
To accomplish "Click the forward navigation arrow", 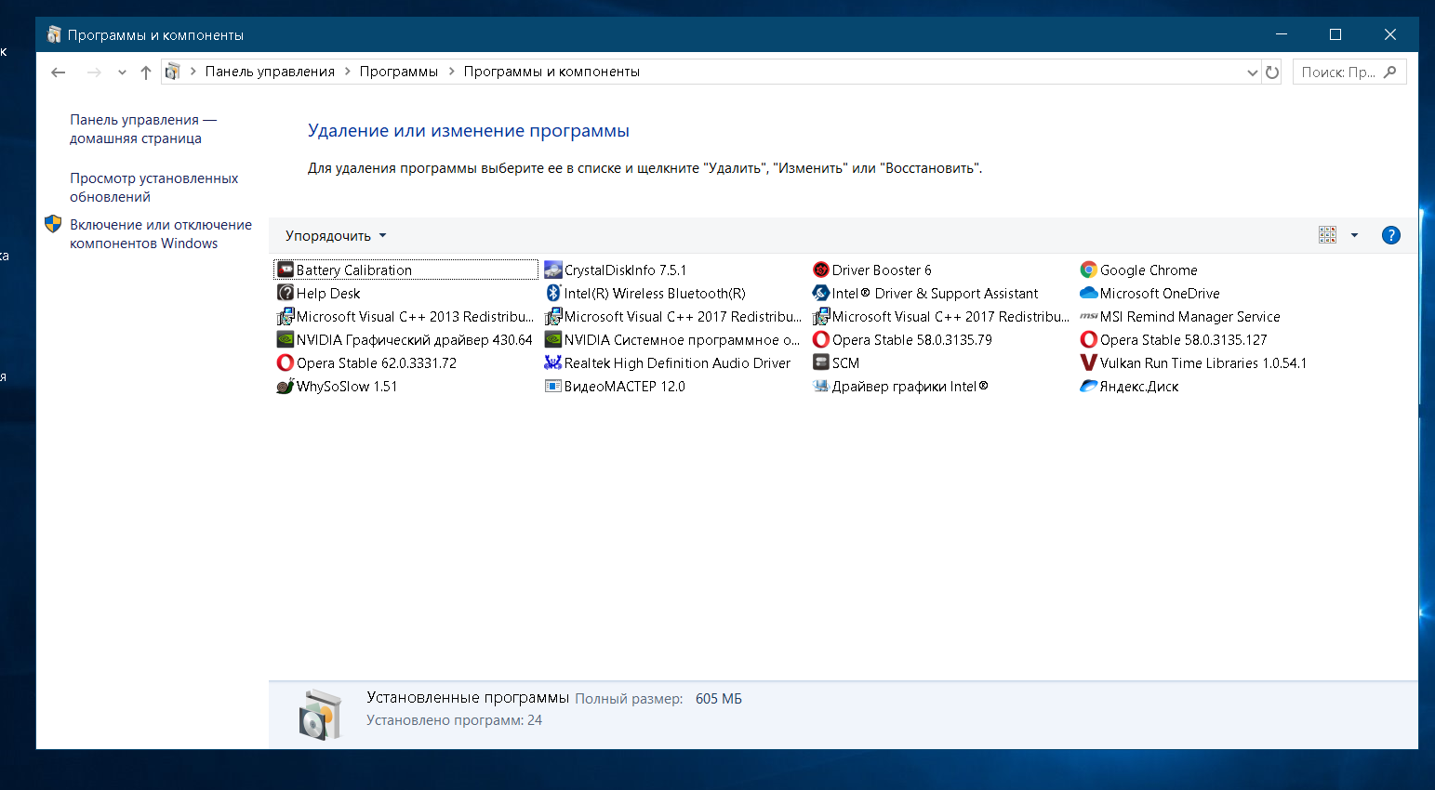I will (93, 72).
